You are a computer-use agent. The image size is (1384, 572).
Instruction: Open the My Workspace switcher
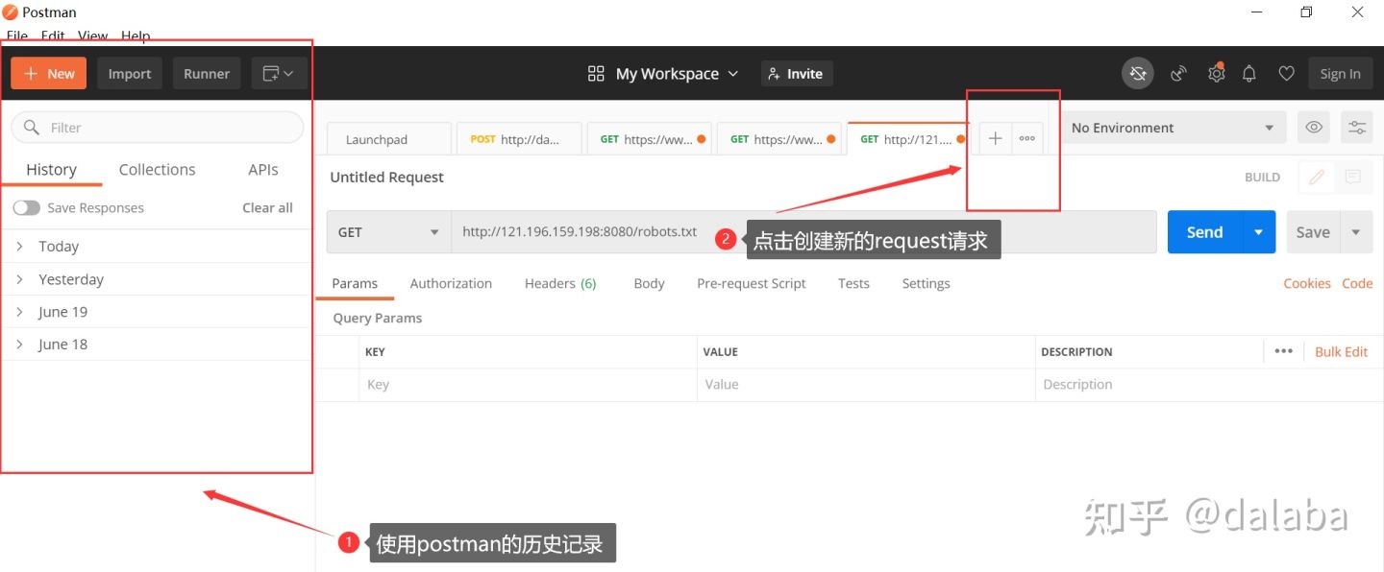[663, 74]
